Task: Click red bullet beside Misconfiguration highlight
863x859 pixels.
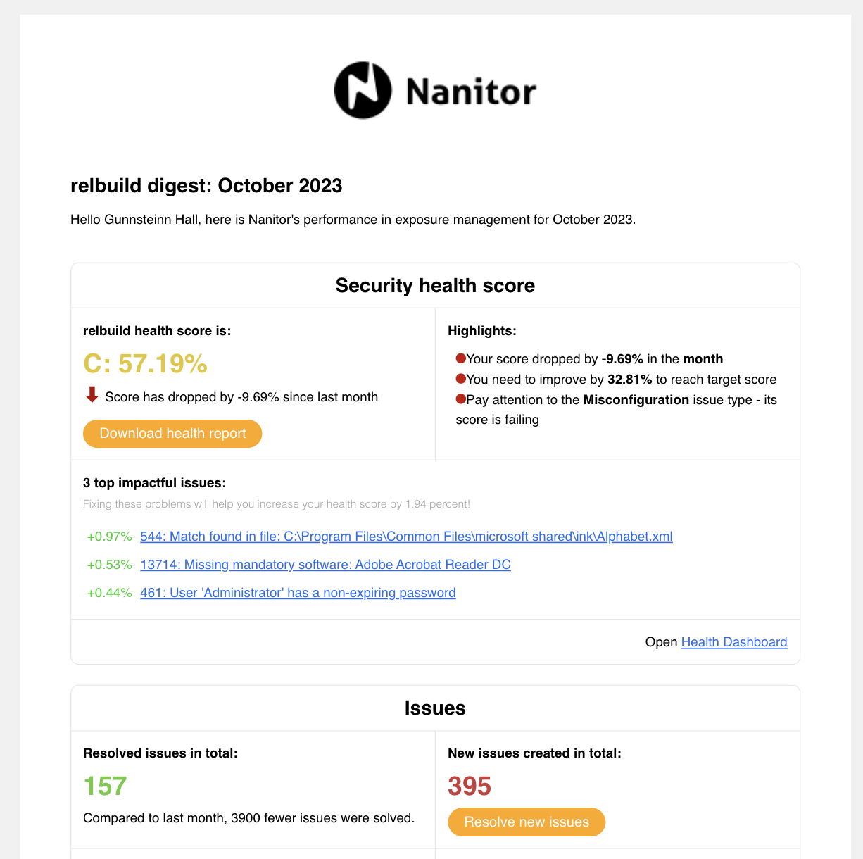Action: point(461,399)
